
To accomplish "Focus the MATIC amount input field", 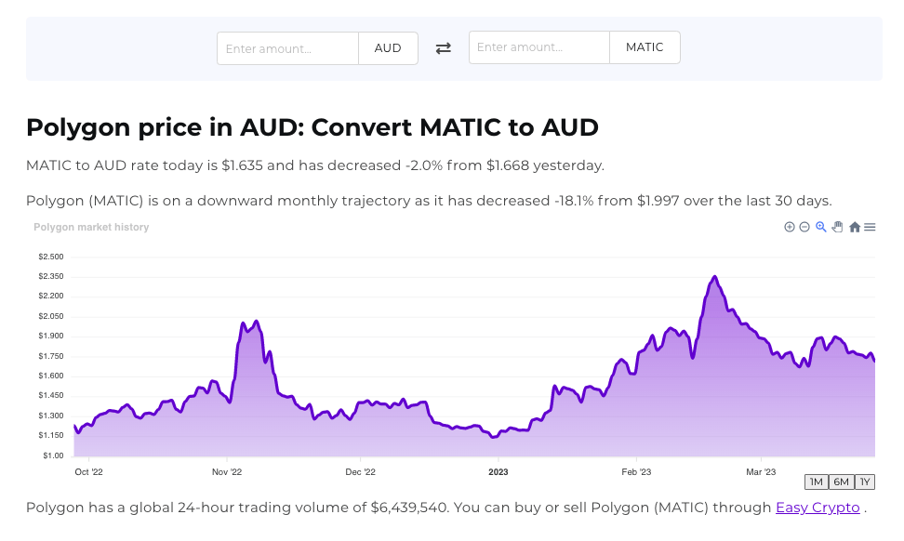I will pyautogui.click(x=539, y=47).
